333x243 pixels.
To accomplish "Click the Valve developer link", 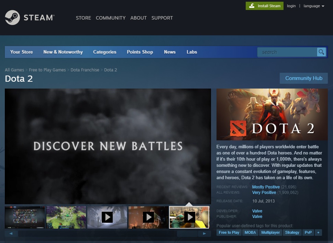I will pyautogui.click(x=257, y=211).
